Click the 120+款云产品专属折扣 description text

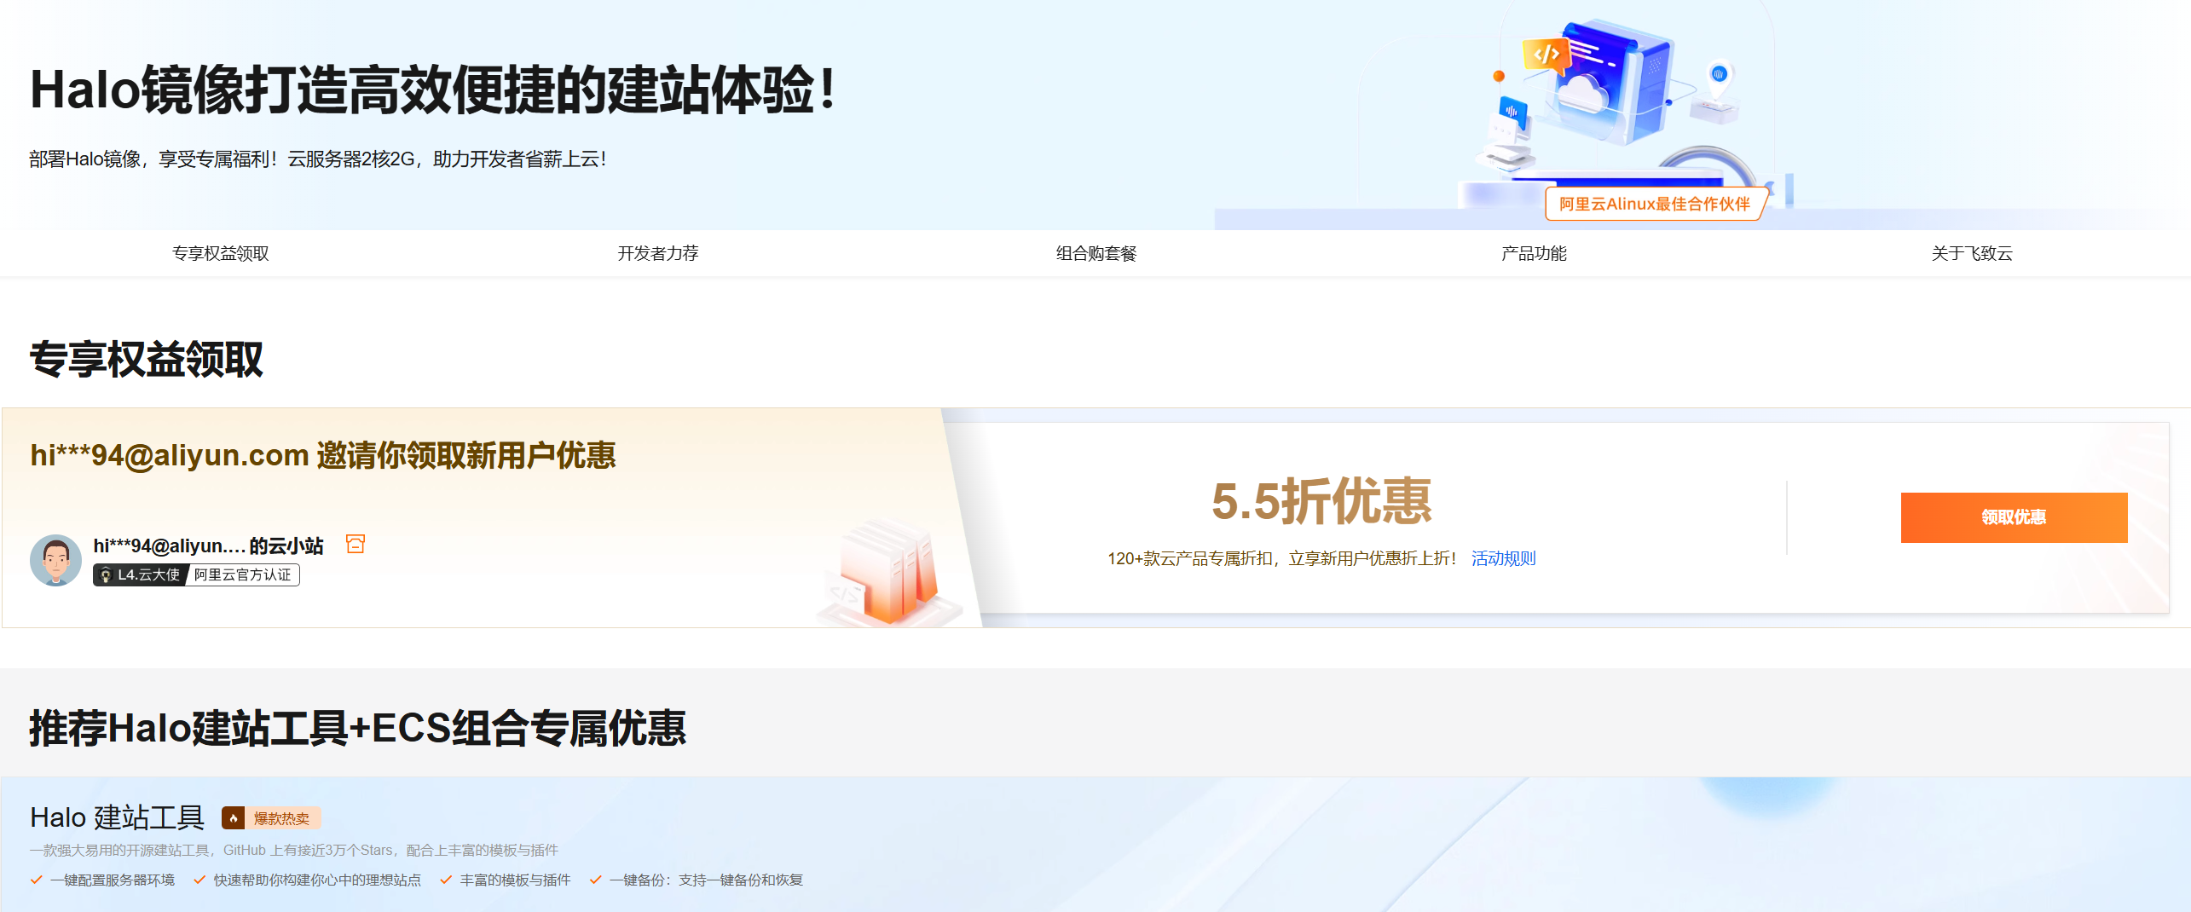click(x=1281, y=558)
